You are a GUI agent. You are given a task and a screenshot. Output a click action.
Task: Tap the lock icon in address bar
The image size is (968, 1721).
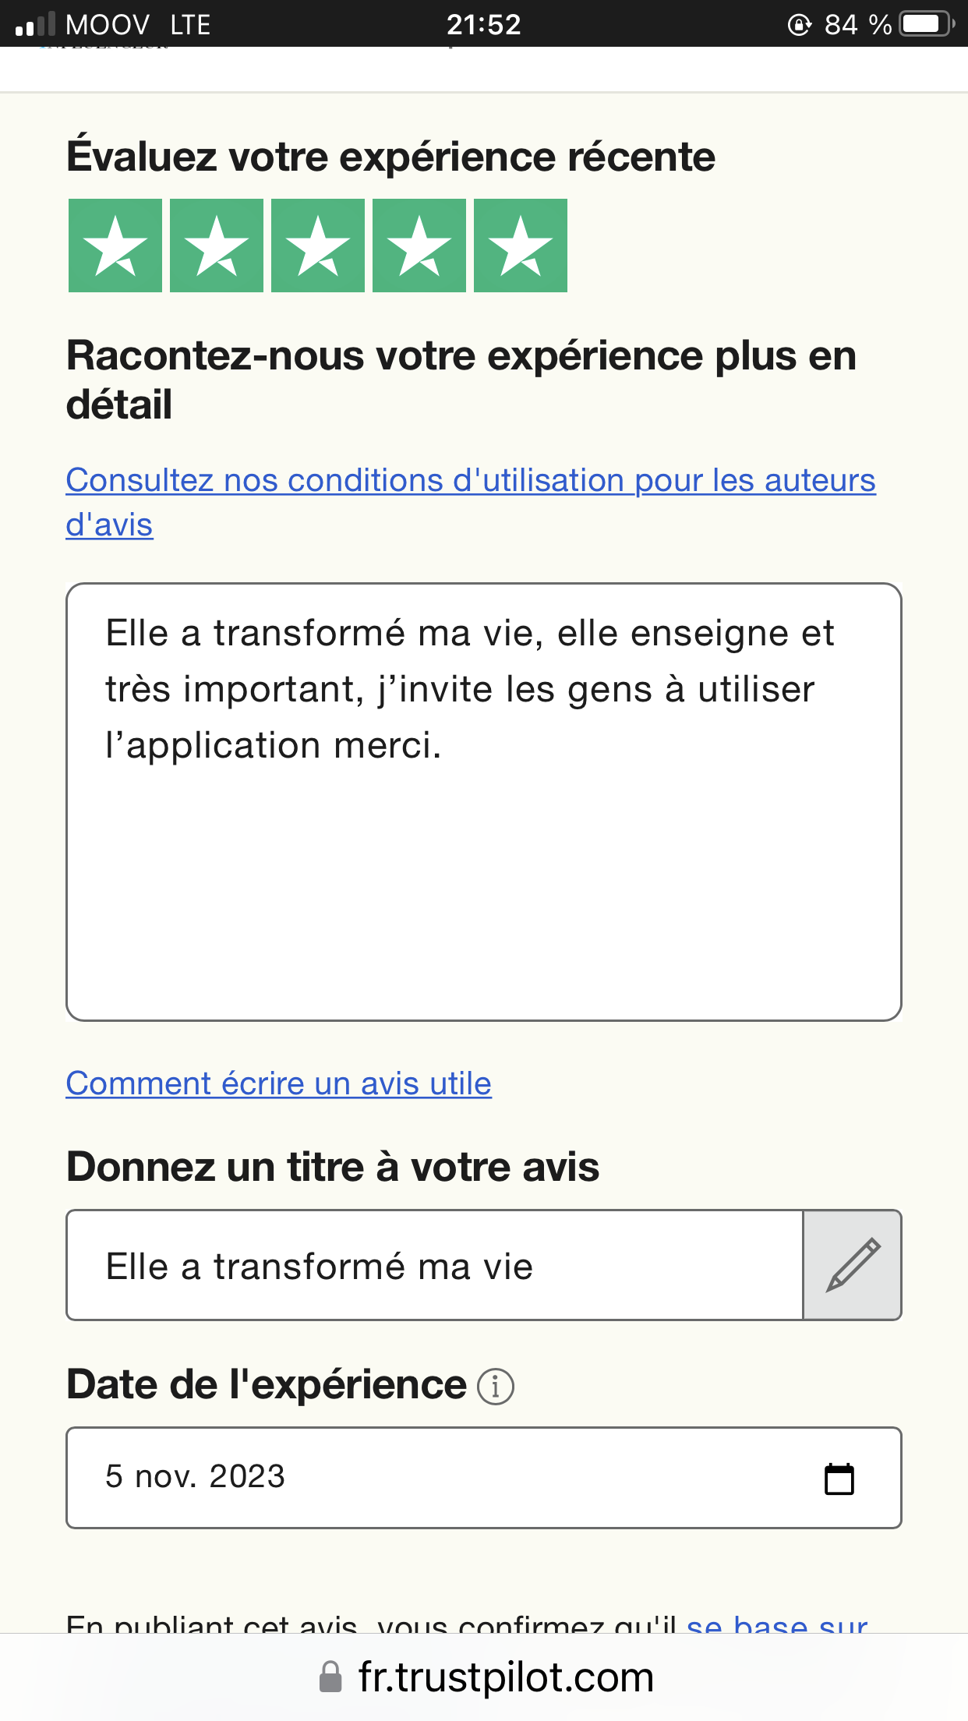[331, 1677]
